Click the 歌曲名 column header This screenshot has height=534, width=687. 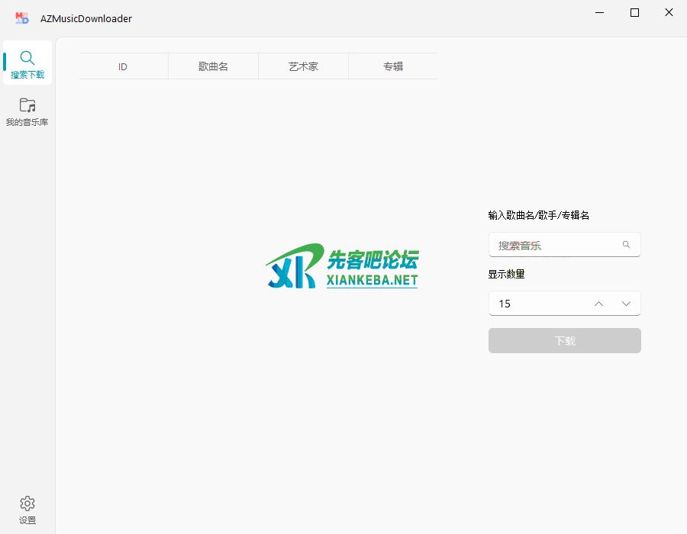coord(213,66)
